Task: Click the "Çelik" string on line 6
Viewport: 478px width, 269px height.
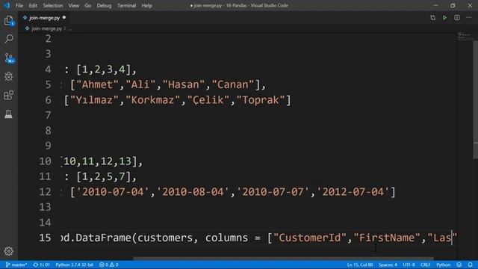Action: (x=208, y=99)
